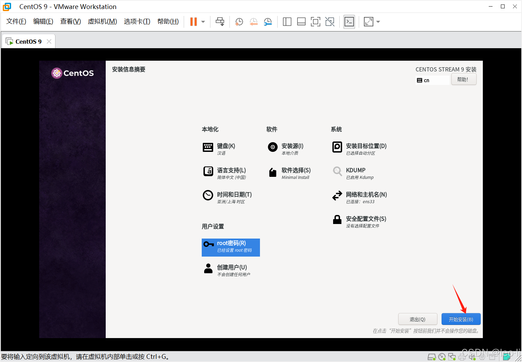This screenshot has width=522, height=362.
Task: Open the 虚拟机(M) menu
Action: [x=102, y=21]
